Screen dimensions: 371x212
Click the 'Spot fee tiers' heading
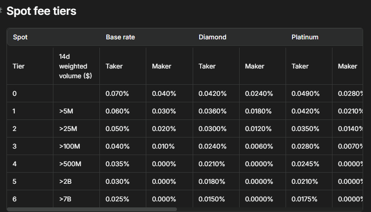pyautogui.click(x=41, y=11)
